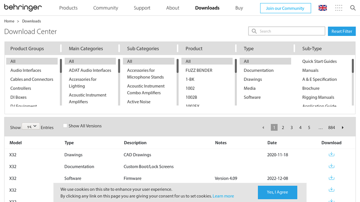Open the Products navigation menu
Viewport: 360px width, 202px height.
(x=68, y=8)
